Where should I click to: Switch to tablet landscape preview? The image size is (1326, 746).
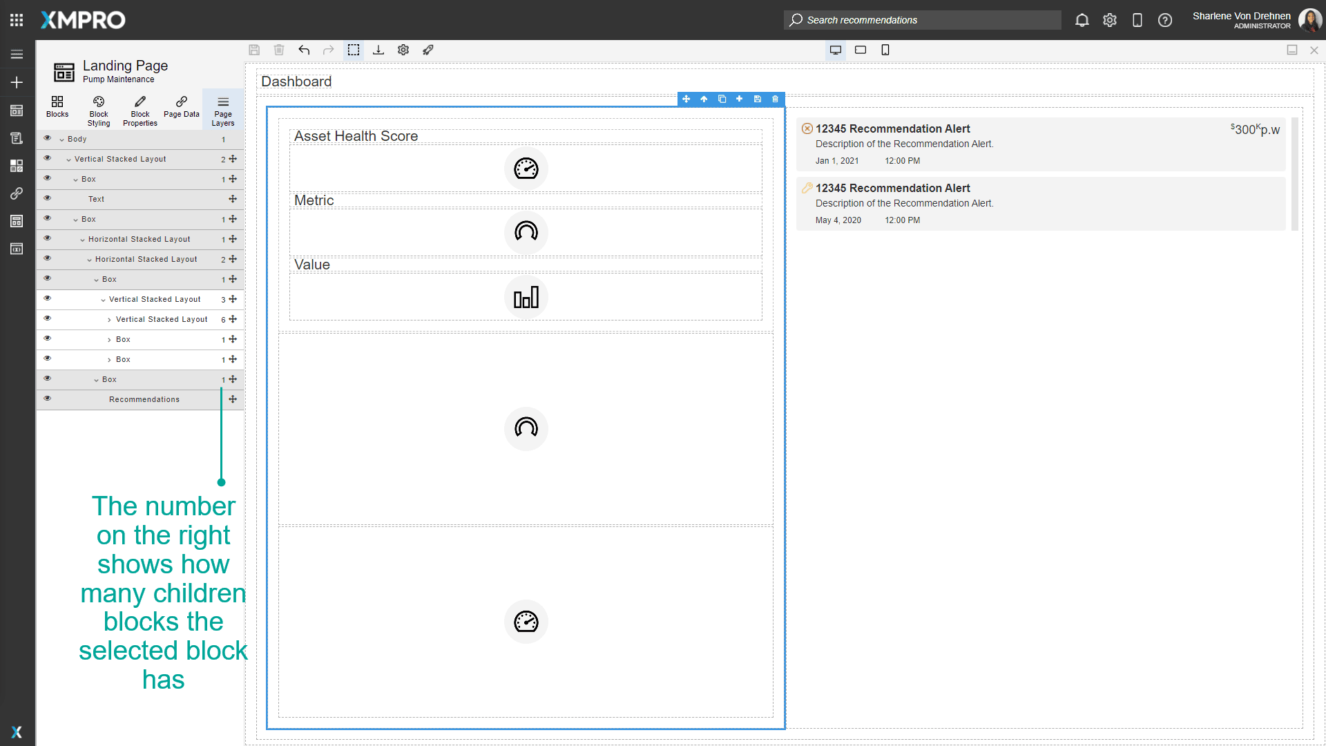click(x=861, y=50)
